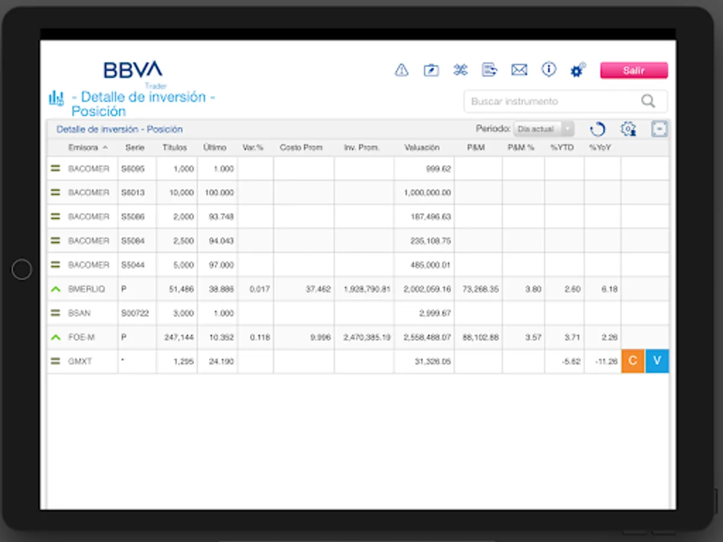Click the equals icon on BACOMER S5086 row
723x542 pixels.
pyautogui.click(x=55, y=217)
